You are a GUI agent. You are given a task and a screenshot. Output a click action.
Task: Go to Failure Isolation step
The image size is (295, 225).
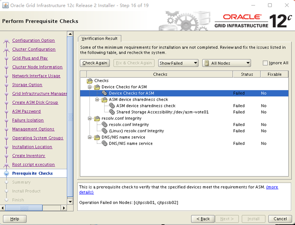point(28,120)
